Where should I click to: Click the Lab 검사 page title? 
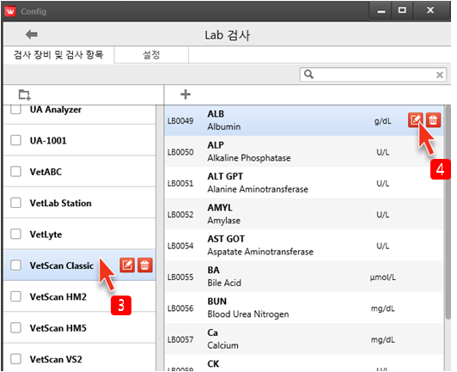click(228, 35)
